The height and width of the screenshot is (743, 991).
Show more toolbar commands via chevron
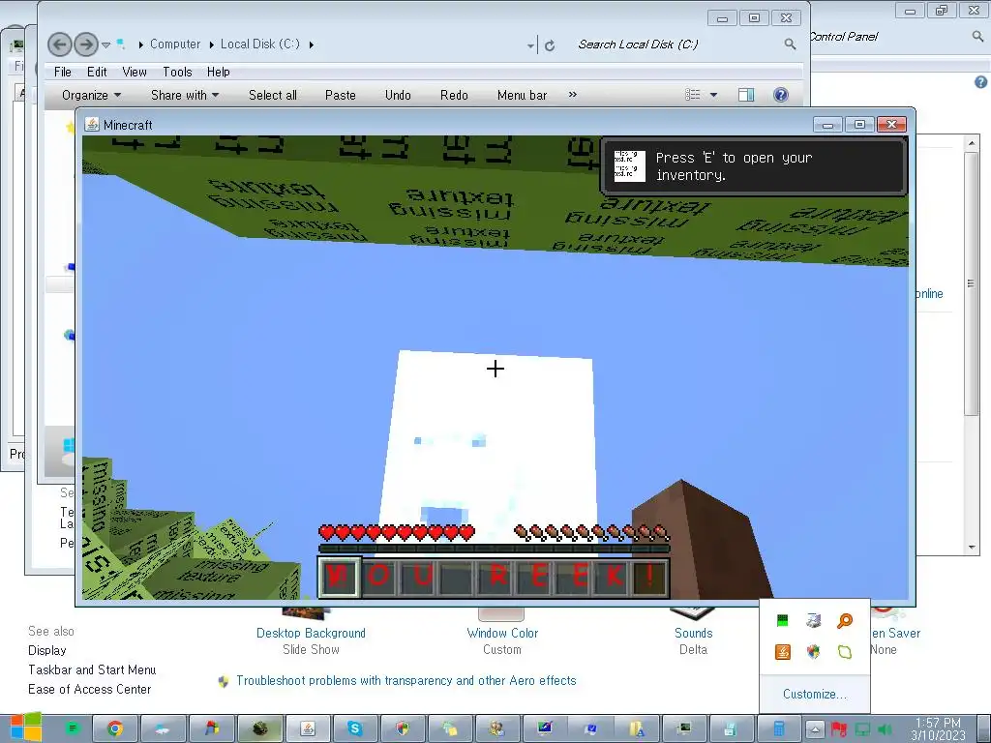pos(573,94)
